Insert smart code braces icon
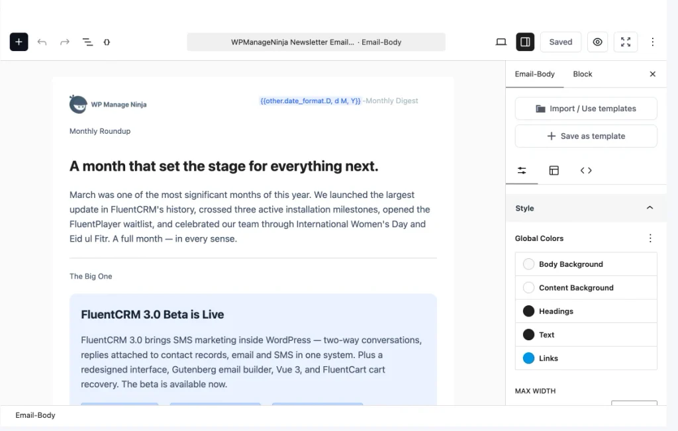The height and width of the screenshot is (431, 678). [107, 42]
